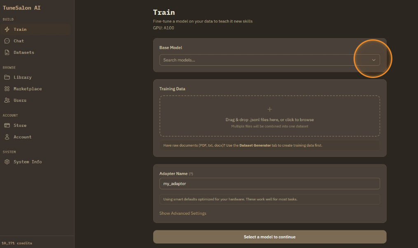Screen dimensions: 418x248
Task: Open the Marketplace page from sidebar
Action: [x=28, y=89]
